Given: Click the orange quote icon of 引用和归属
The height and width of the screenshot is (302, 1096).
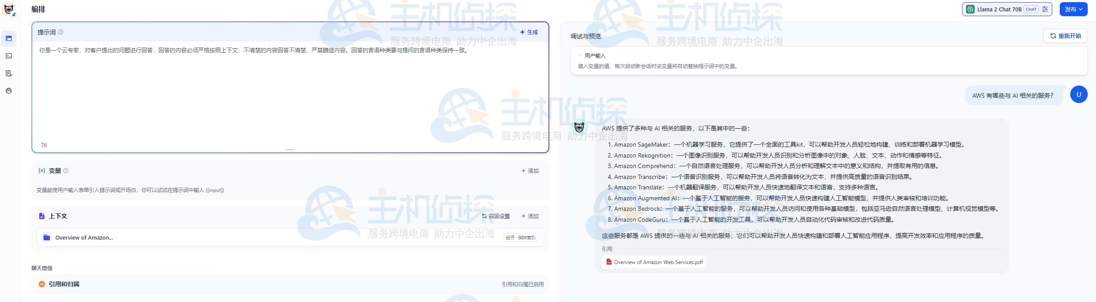Looking at the screenshot, I should coord(42,284).
